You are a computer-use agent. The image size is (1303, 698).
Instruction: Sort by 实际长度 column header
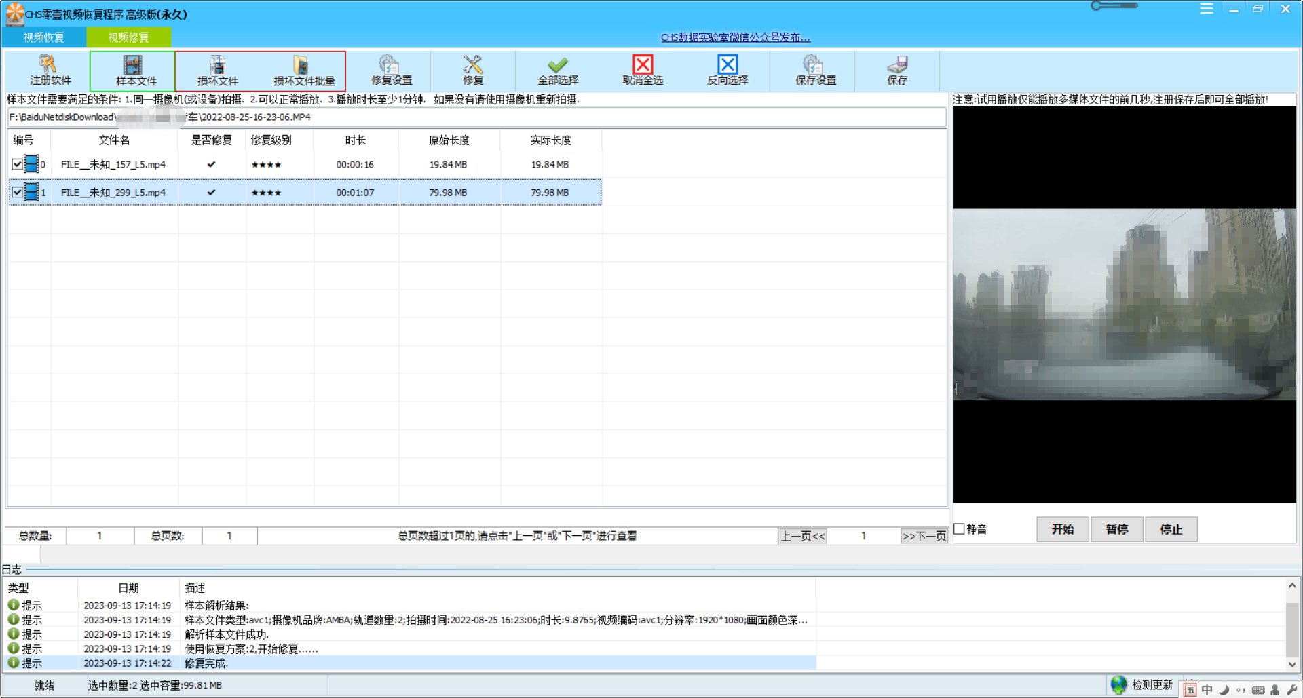(550, 140)
